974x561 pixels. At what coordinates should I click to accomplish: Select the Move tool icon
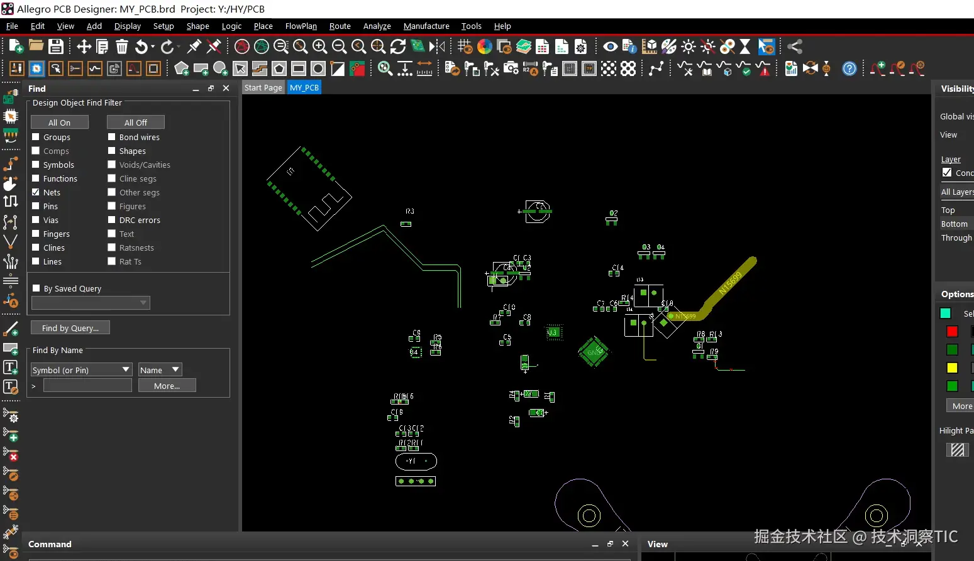(84, 46)
